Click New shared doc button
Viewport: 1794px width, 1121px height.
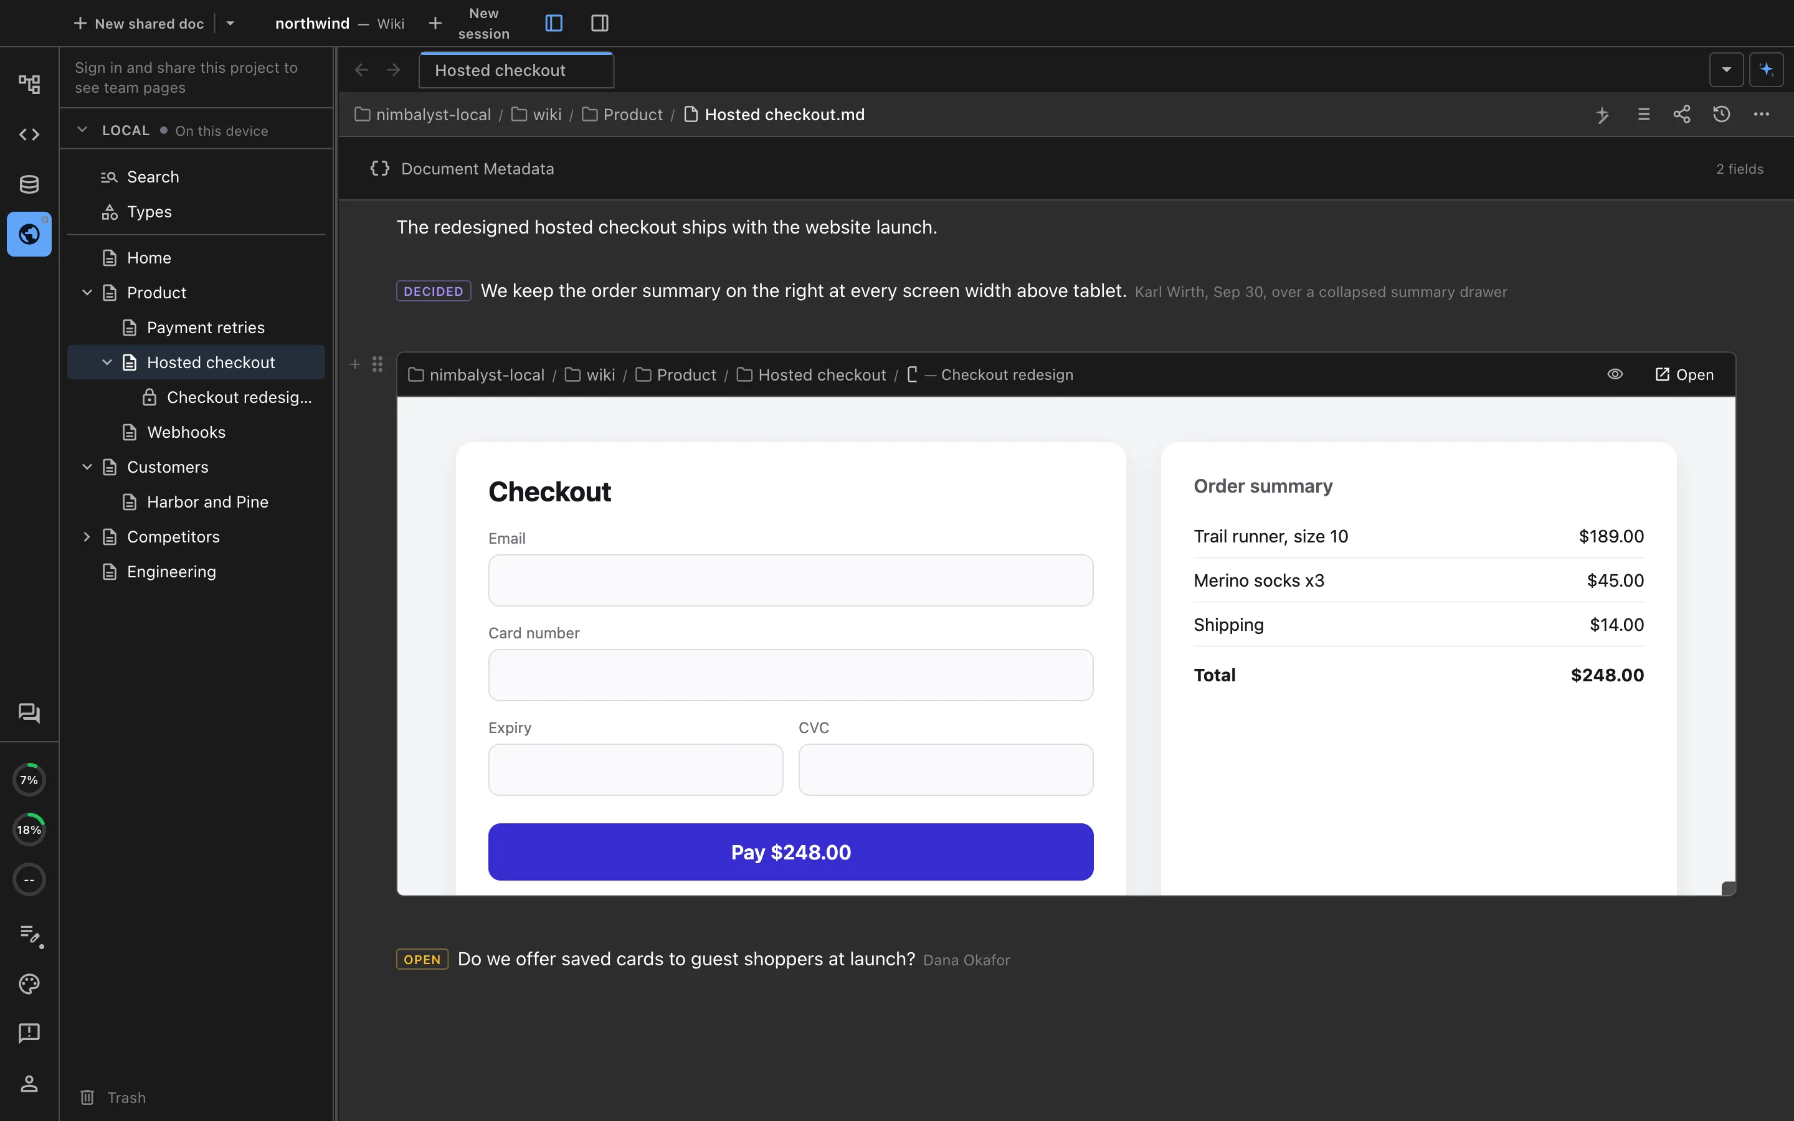pos(139,24)
